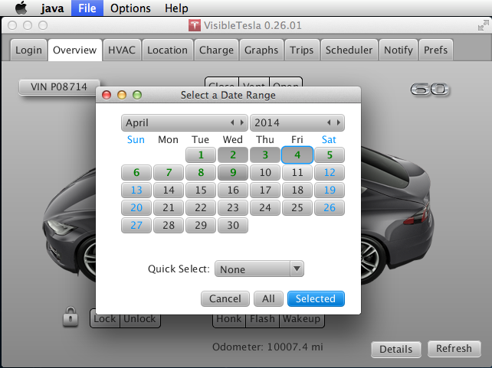The image size is (492, 368).
Task: Select April 27 in calendar
Action: (x=136, y=225)
